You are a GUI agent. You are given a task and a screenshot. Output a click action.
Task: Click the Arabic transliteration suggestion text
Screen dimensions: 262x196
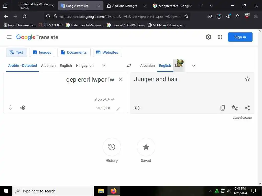pos(105,99)
